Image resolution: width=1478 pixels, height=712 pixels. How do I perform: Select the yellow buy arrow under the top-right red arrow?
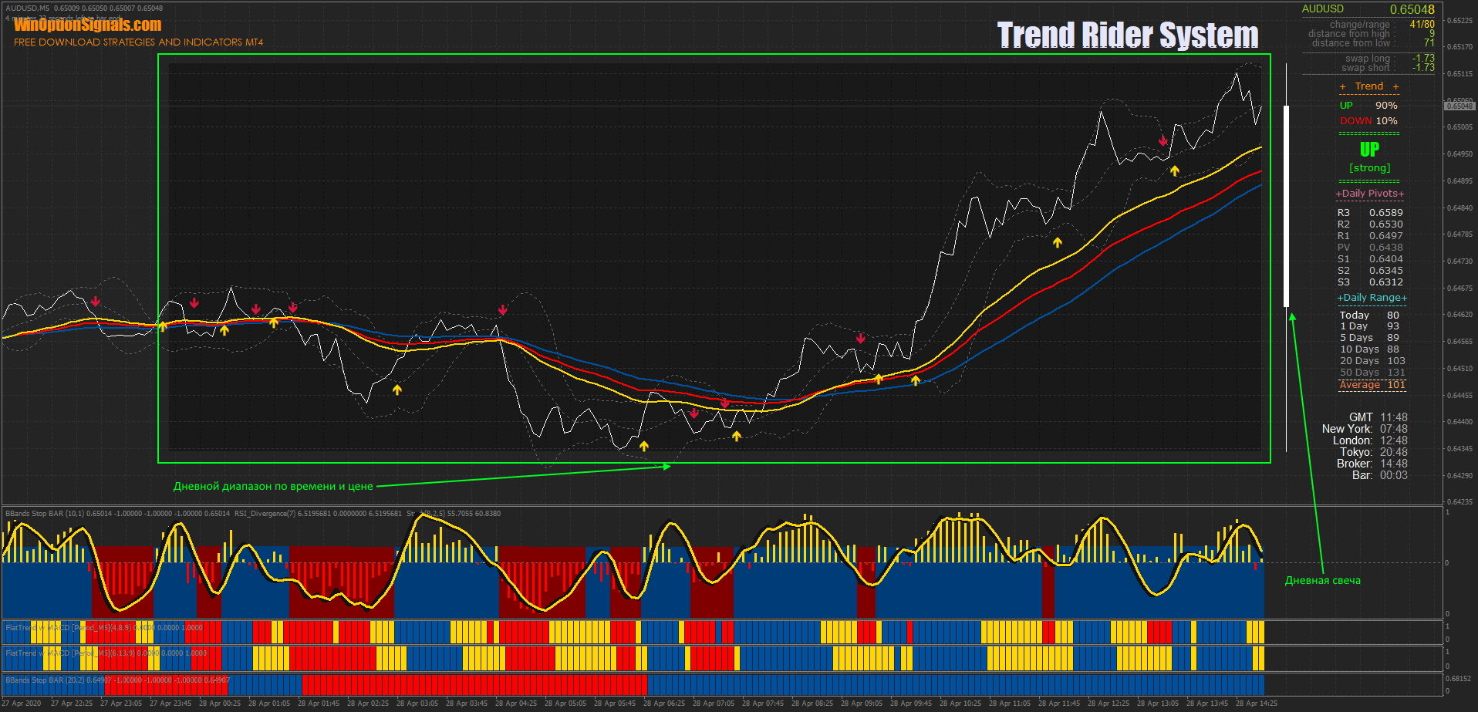pos(1174,171)
